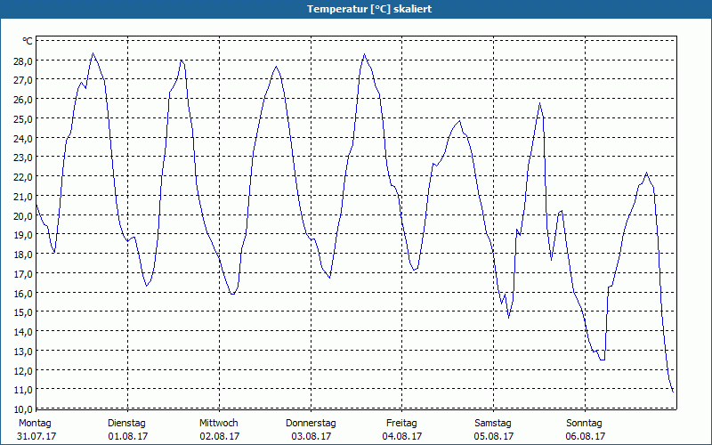Select the 19,0 y-axis label
The height and width of the screenshot is (445, 712).
[23, 235]
